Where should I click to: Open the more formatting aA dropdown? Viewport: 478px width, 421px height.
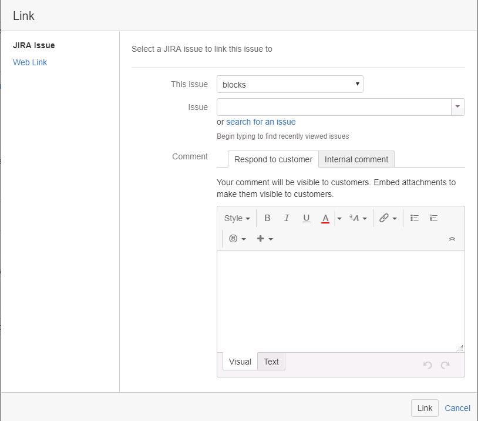pos(358,218)
